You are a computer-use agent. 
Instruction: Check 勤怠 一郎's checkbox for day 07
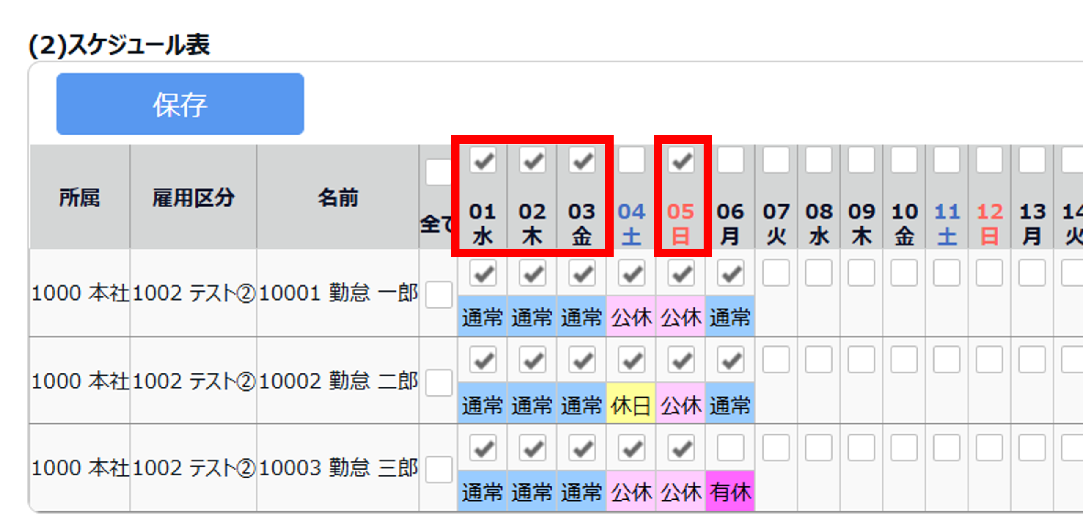coord(776,273)
